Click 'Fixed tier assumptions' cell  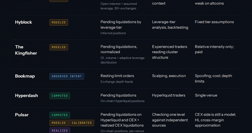pos(215,22)
